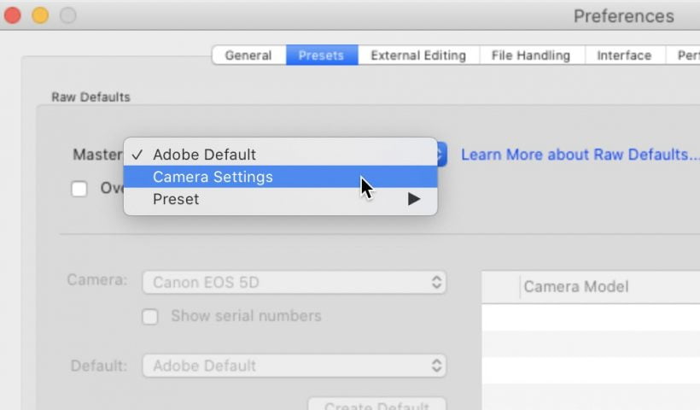The width and height of the screenshot is (700, 410).
Task: Open the Learn More about Raw Defaults link
Action: click(x=580, y=155)
